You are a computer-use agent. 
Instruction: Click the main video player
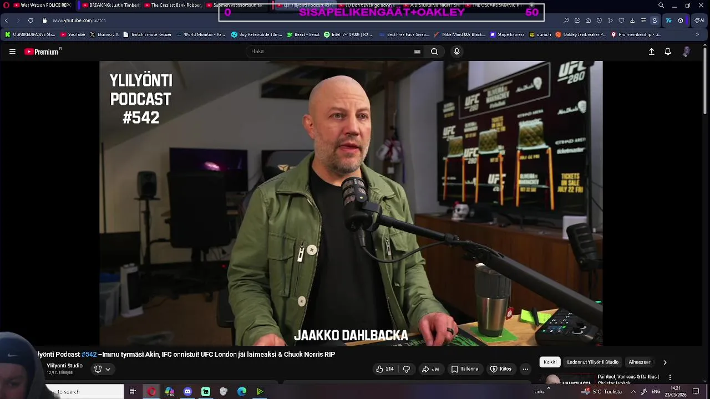(351, 203)
